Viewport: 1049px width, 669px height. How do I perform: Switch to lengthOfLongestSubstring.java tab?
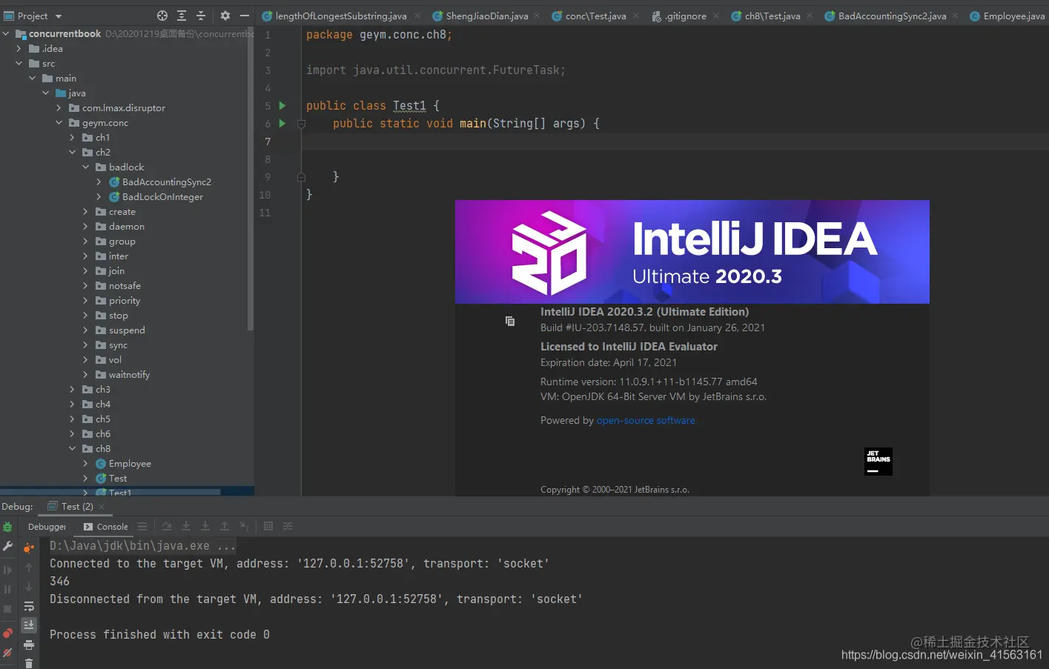(341, 16)
